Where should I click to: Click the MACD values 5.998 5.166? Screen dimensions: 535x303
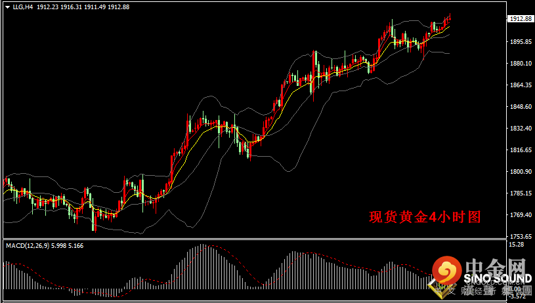(x=67, y=246)
